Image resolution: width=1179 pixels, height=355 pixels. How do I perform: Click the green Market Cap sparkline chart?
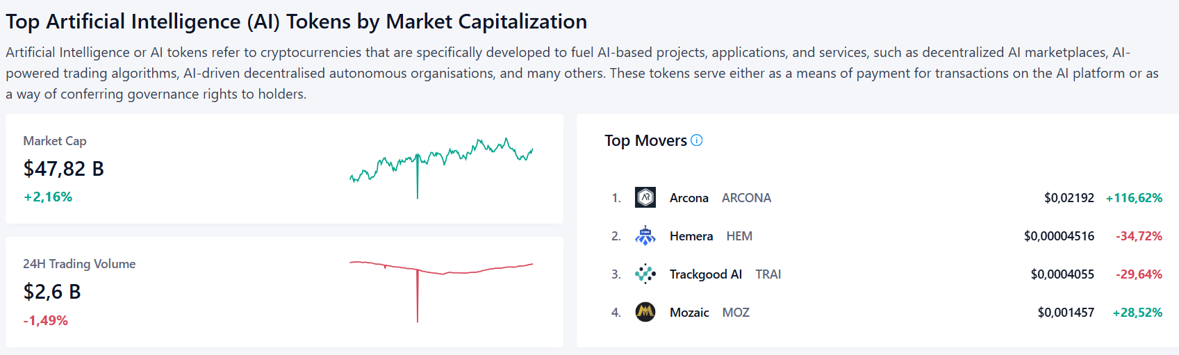click(x=441, y=168)
